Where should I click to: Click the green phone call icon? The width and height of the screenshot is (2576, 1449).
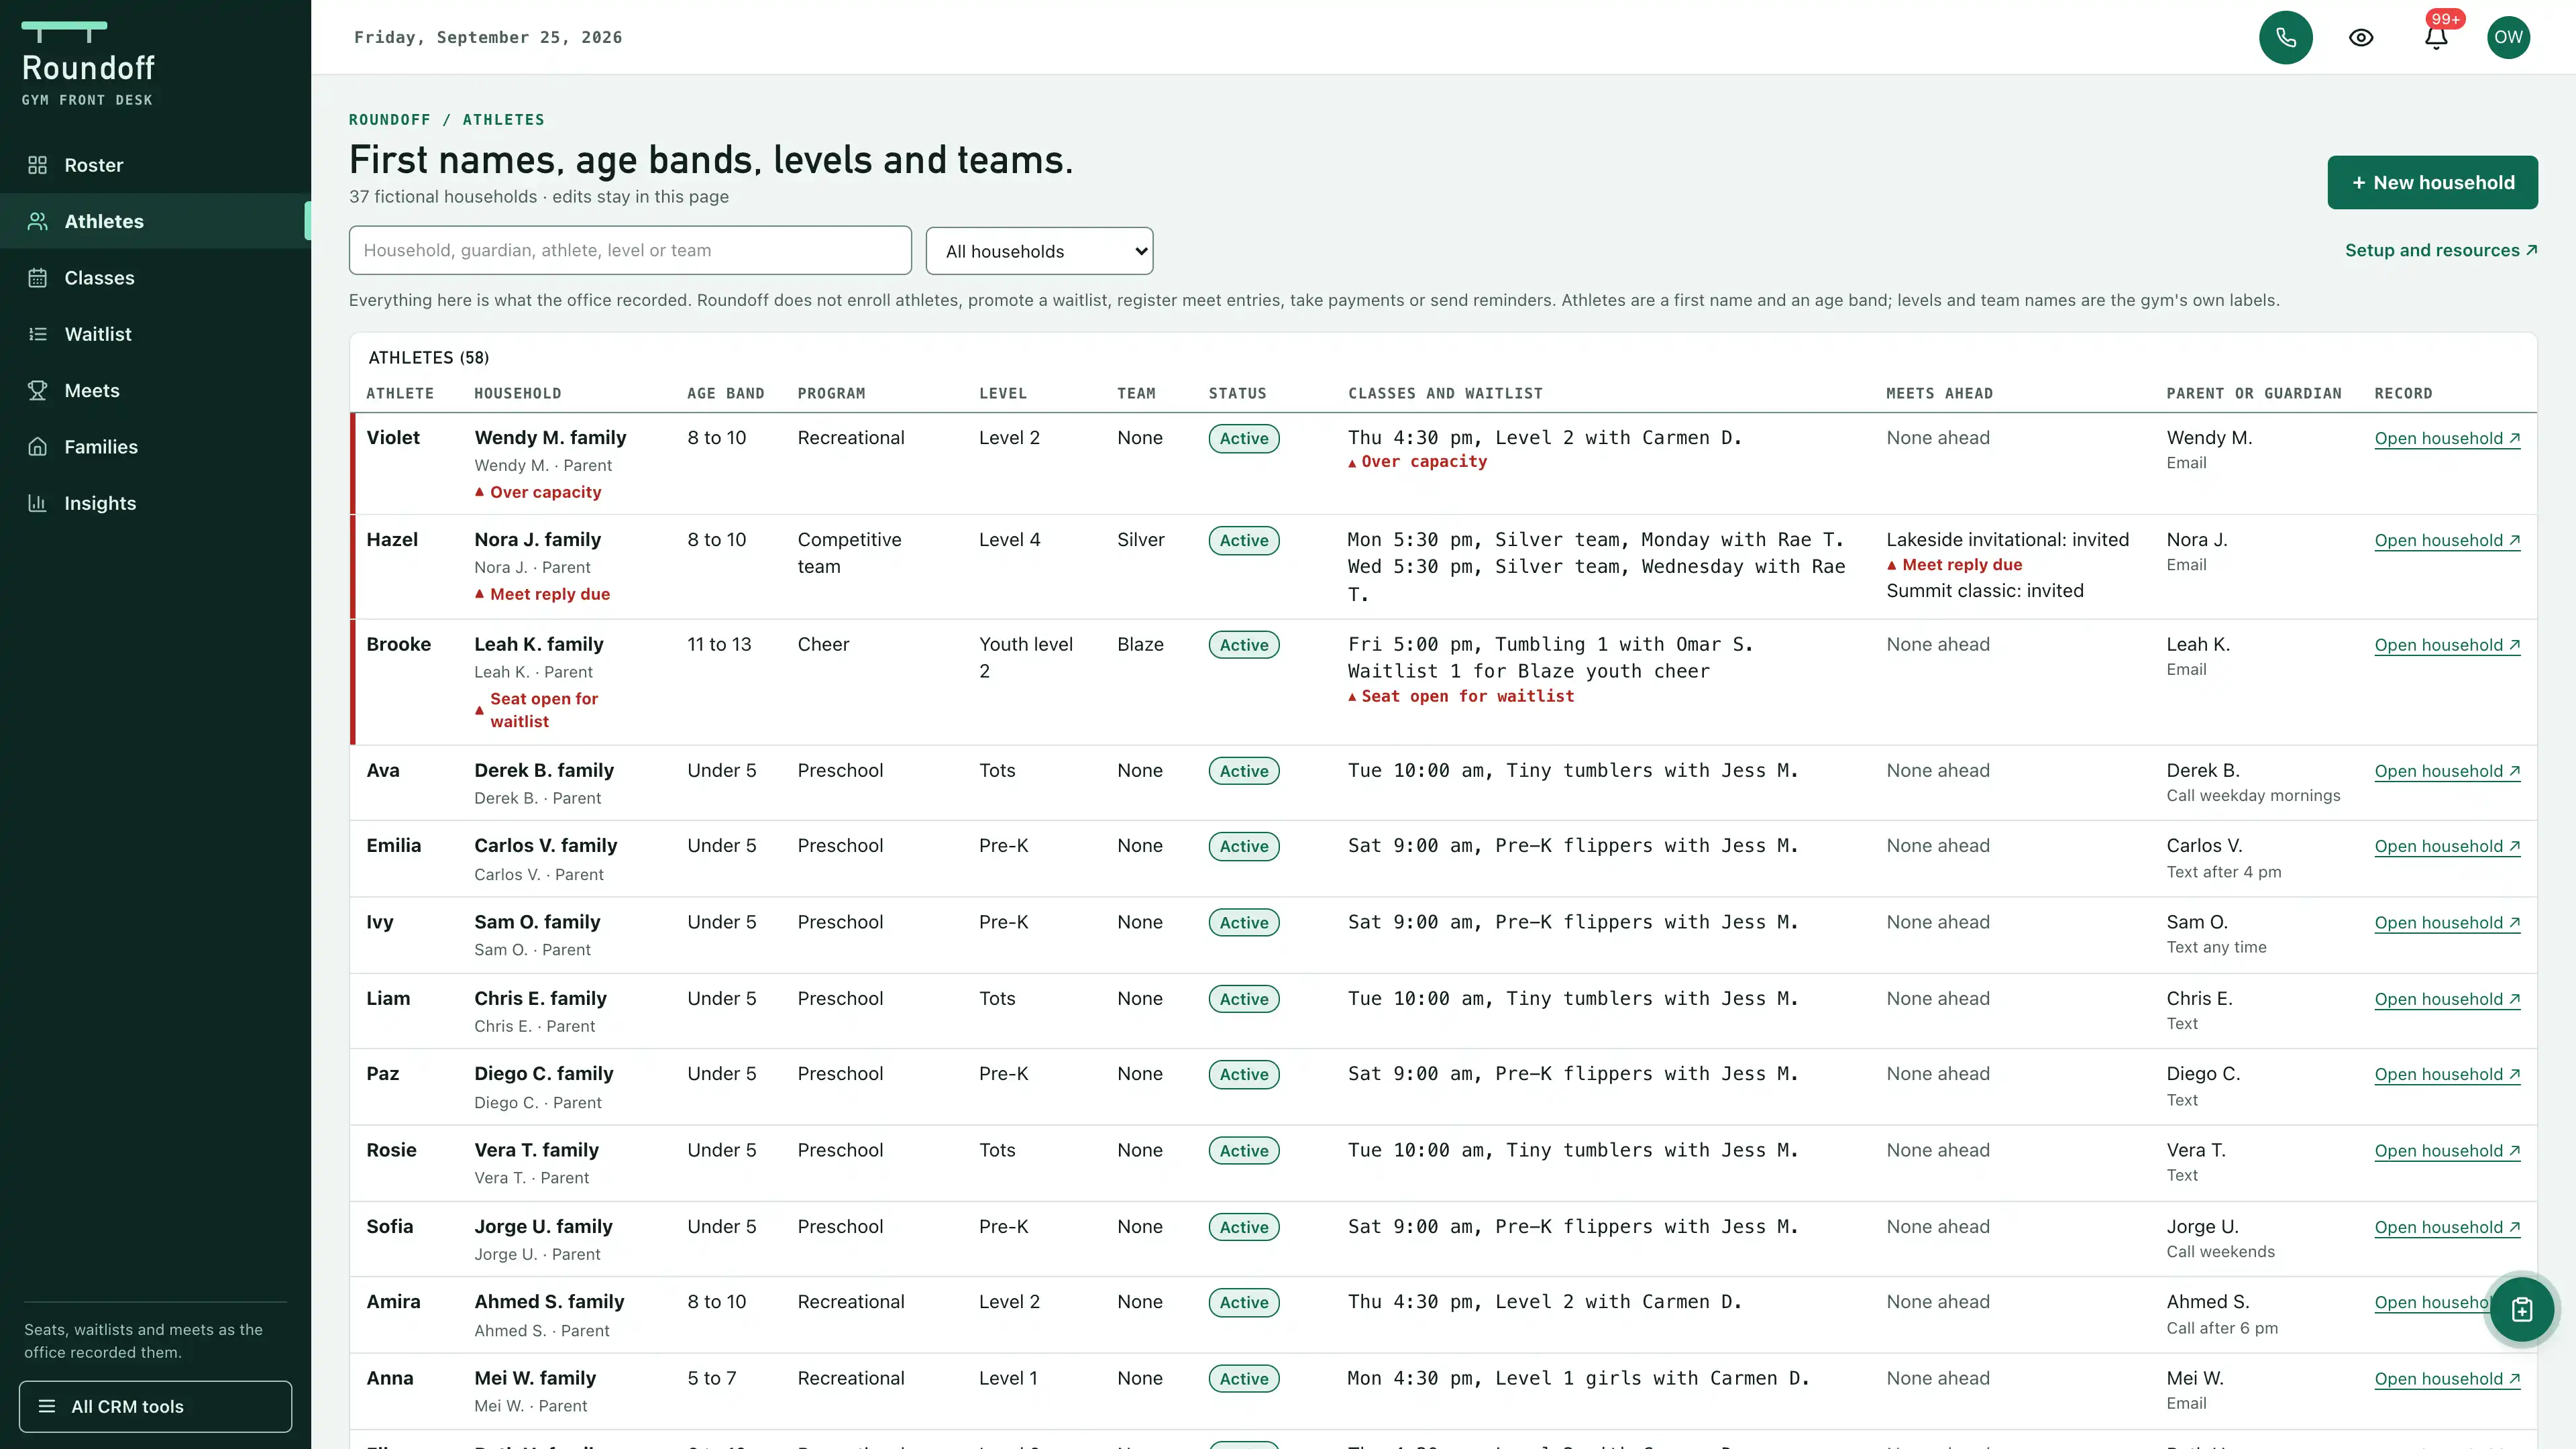click(2285, 37)
